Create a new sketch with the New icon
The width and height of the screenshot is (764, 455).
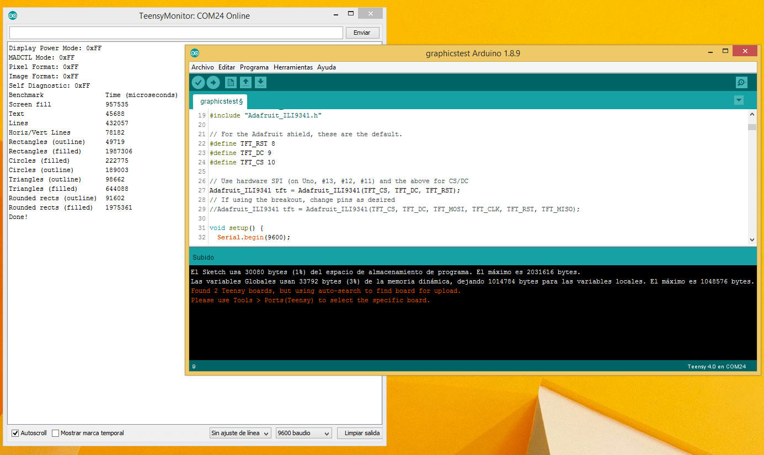(231, 83)
